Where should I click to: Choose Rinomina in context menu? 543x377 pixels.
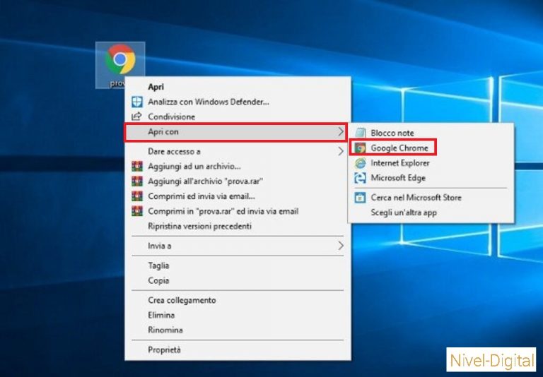click(165, 330)
